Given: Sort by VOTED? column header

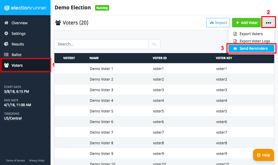Looking at the screenshot, I should [x=69, y=58].
